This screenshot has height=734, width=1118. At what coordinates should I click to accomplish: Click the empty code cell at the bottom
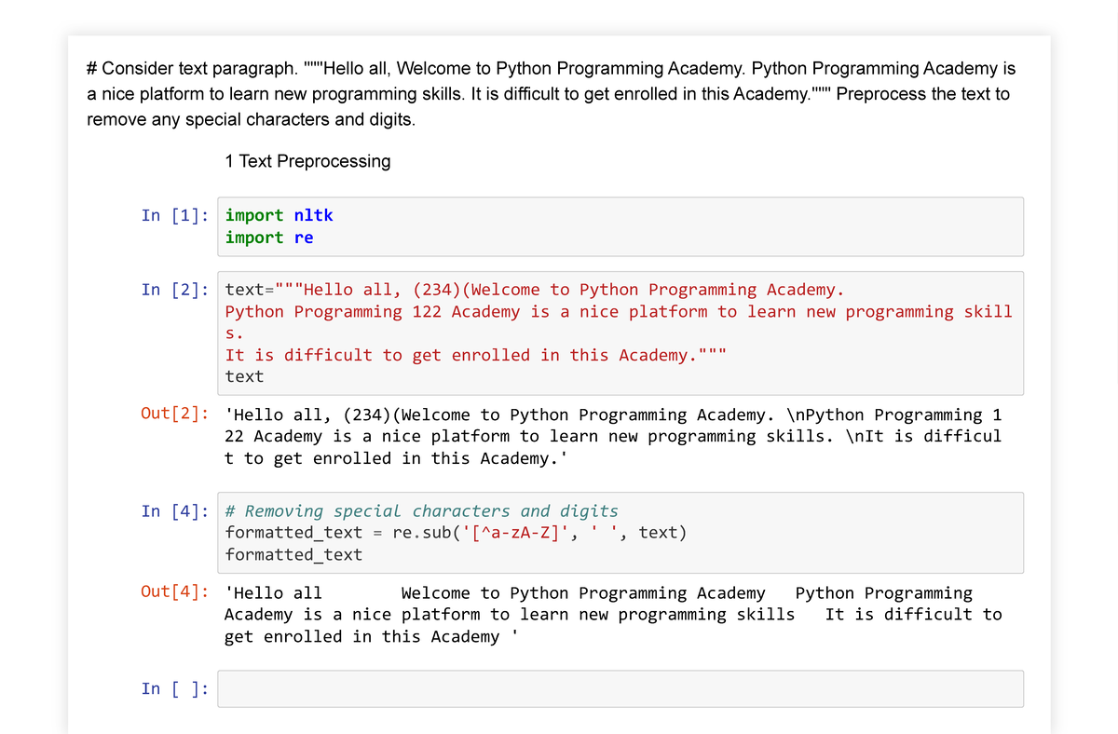620,689
